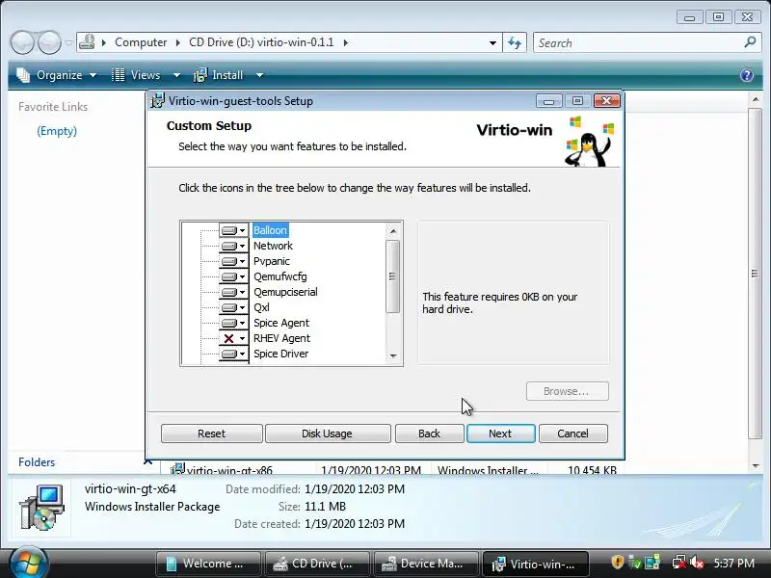Click the Install toolbar button
Image resolution: width=771 pixels, height=578 pixels.
click(x=219, y=75)
